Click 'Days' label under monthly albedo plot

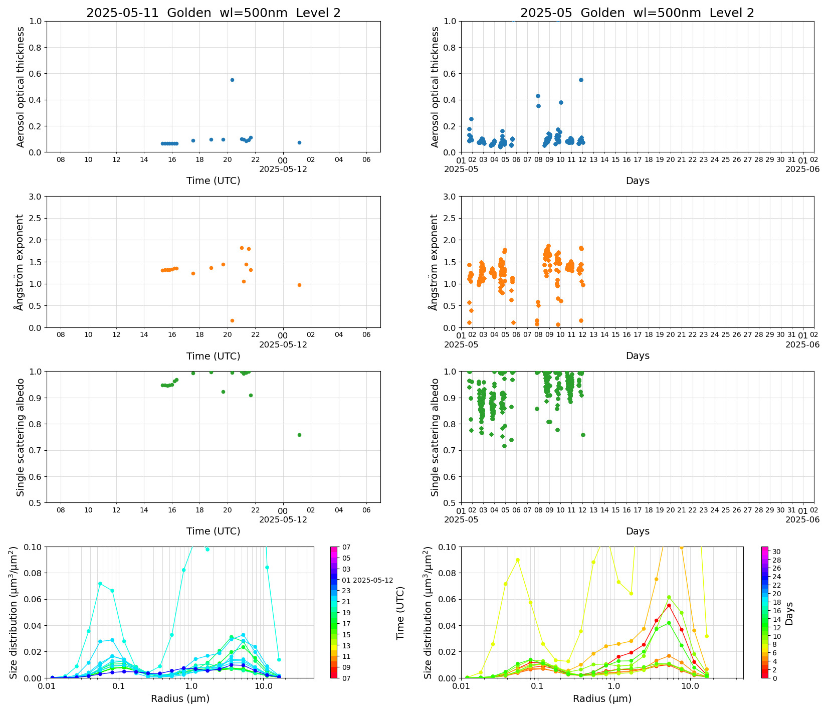[638, 531]
